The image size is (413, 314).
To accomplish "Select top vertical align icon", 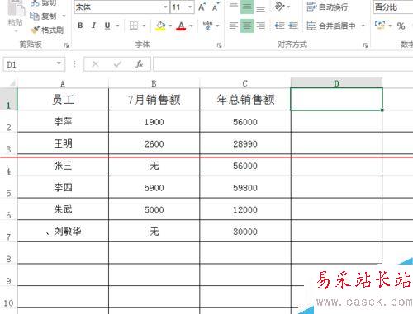I will pyautogui.click(x=234, y=6).
